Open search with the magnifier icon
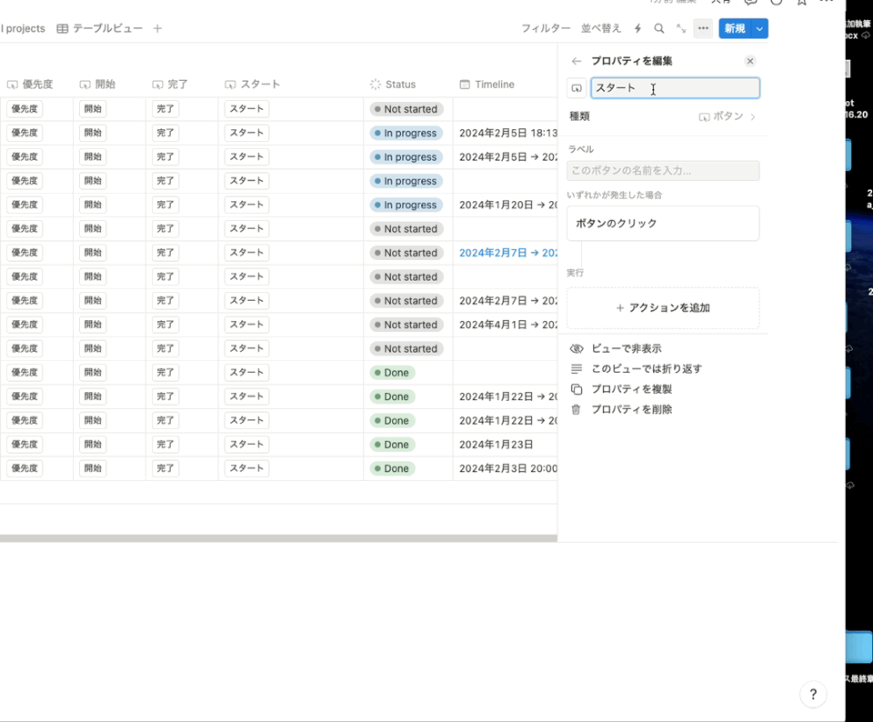873x722 pixels. 659,29
